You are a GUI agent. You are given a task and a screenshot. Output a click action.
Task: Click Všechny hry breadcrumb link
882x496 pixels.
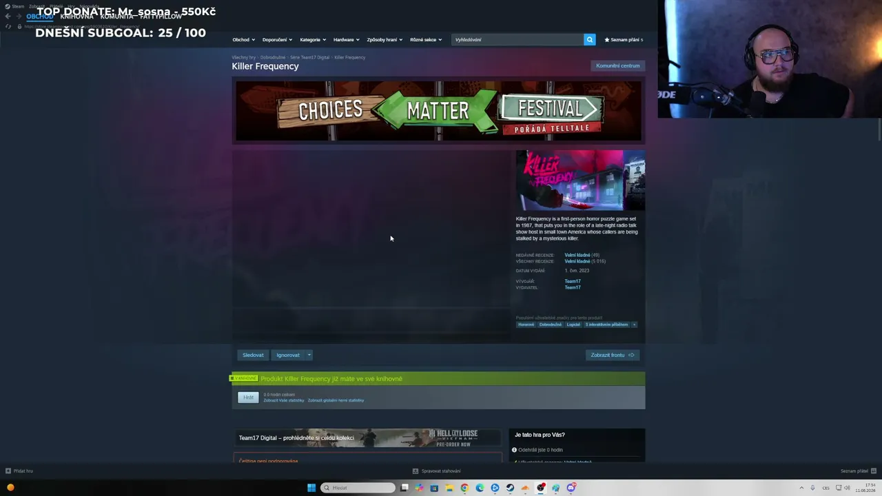243,57
